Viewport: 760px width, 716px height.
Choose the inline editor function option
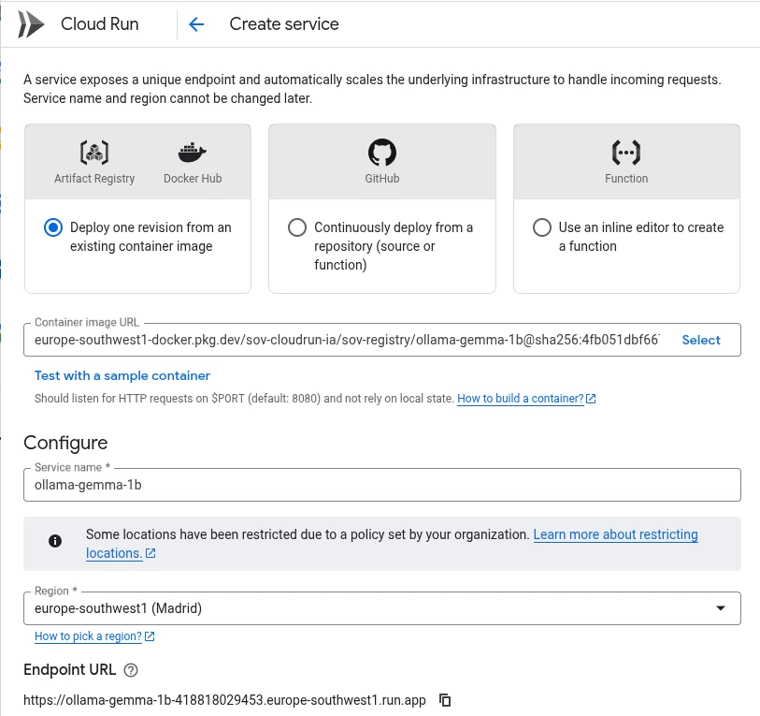542,227
